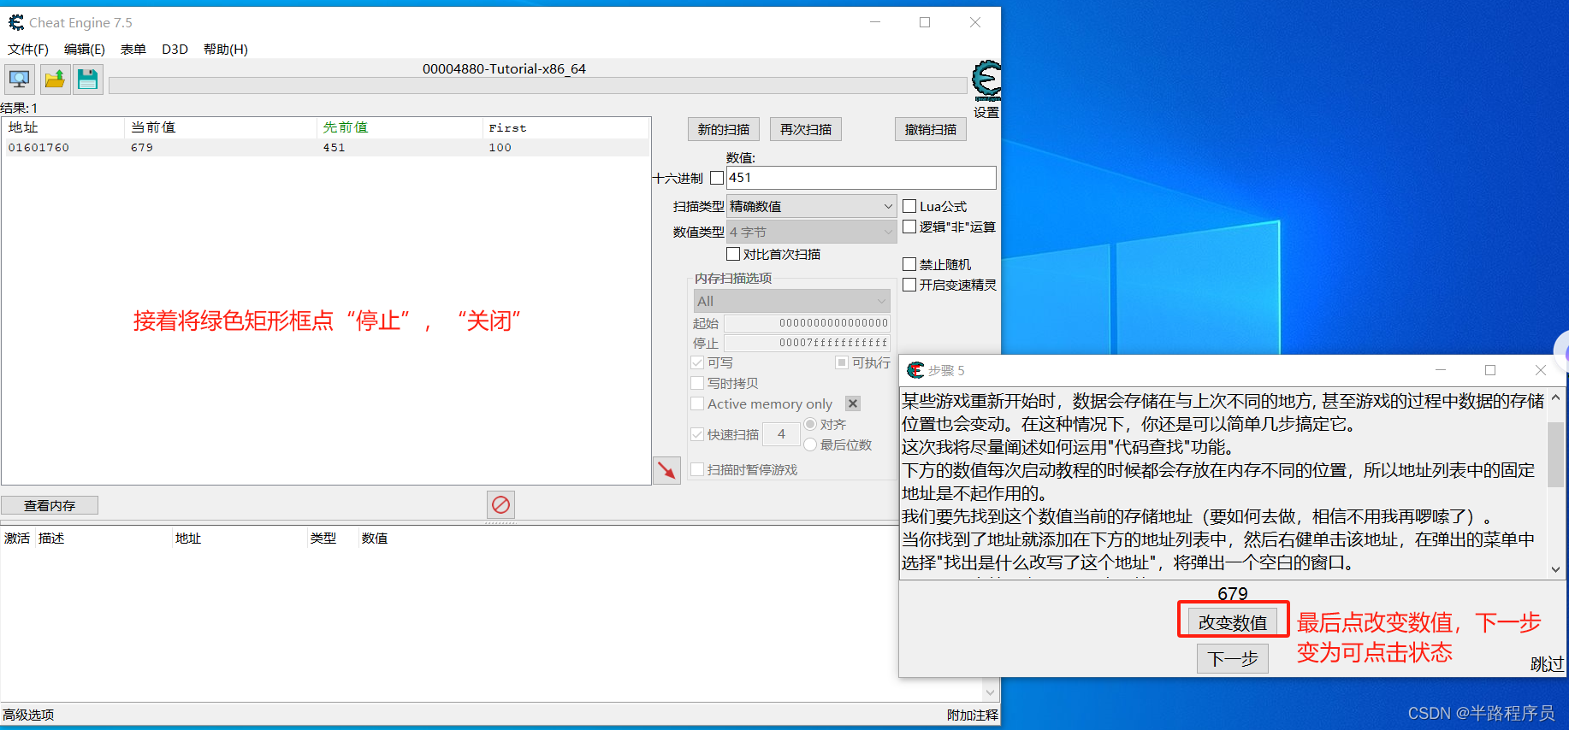Screen dimensions: 1569x730
Task: Click the Cheat Engine title bar icon
Action: [x=16, y=22]
